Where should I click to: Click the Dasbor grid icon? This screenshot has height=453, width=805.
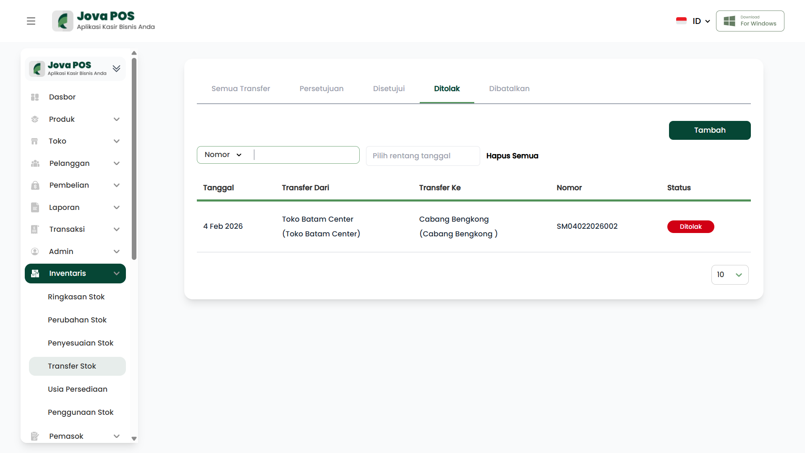coord(35,97)
